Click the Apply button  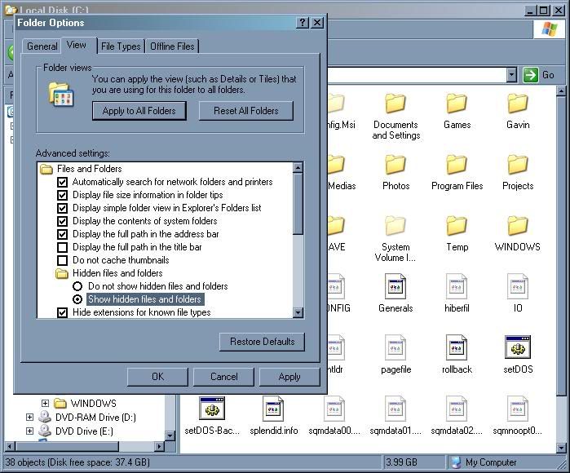(289, 377)
